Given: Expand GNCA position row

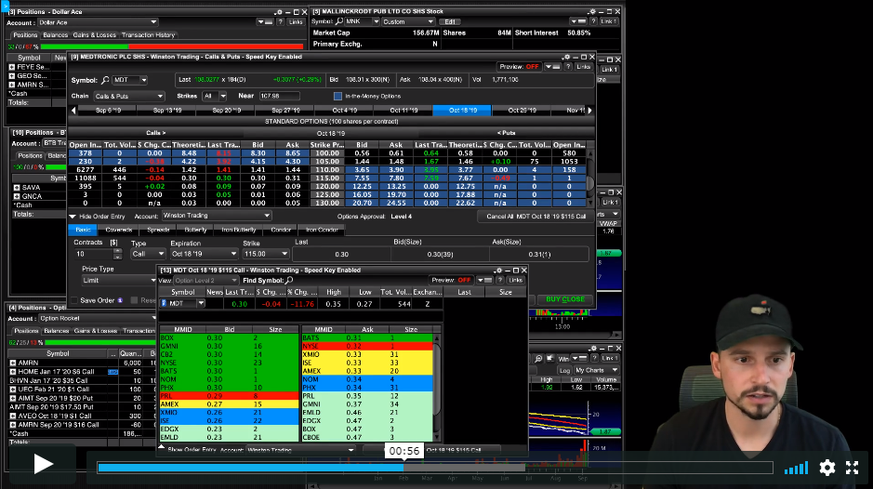Looking at the screenshot, I should (17, 196).
